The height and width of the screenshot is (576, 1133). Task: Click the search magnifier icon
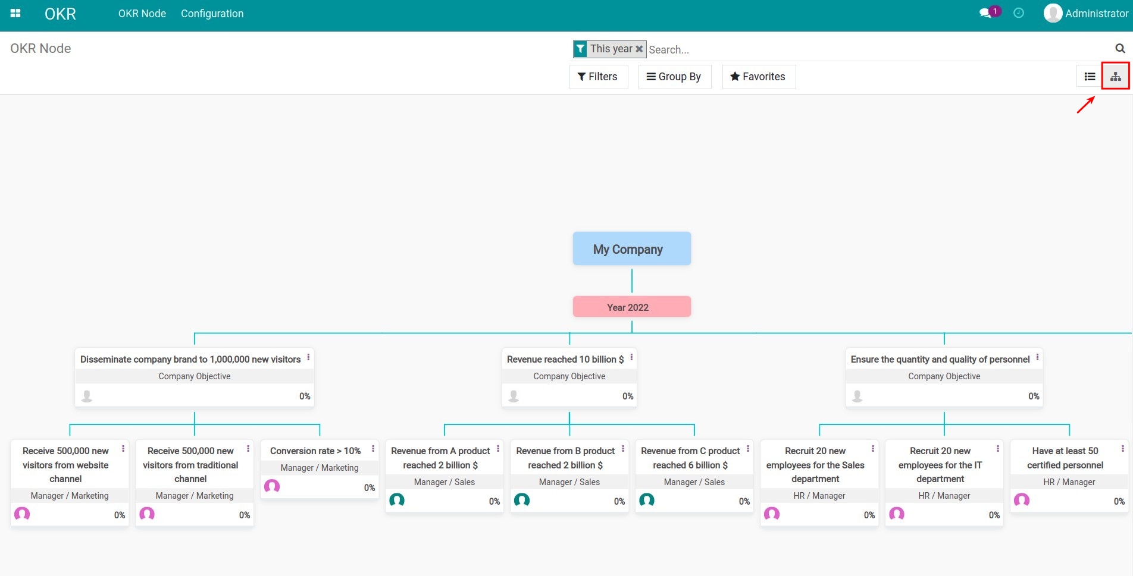click(x=1120, y=48)
